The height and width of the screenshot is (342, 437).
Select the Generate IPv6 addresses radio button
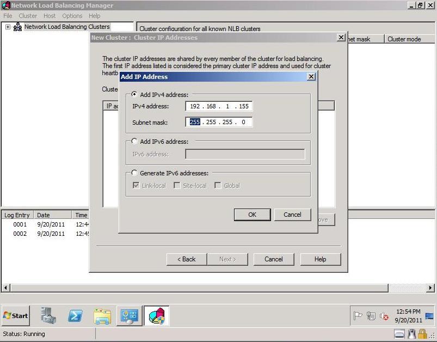[x=134, y=173]
